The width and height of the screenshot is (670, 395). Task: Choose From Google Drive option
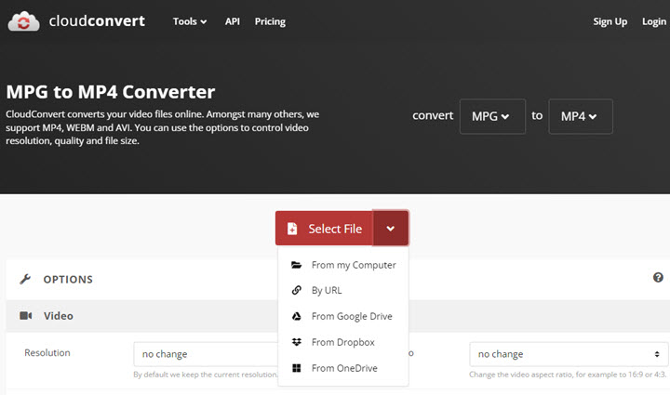click(343, 316)
